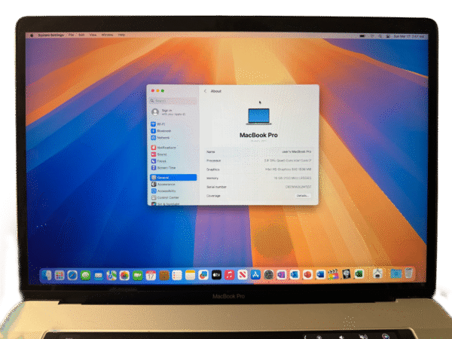Open Messages from the Dock
Viewport: 452px width, 339px height.
click(86, 275)
